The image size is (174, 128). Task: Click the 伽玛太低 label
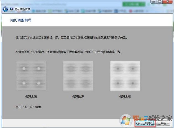(x=31, y=97)
